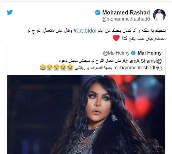Image resolution: width=172 pixels, height=154 pixels.
Task: Visit the @MaiHelmy handle in quoted tweet
Action: point(116,53)
